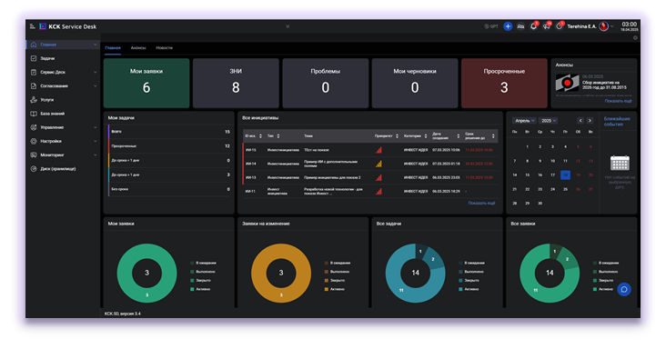Viewport: 666px width, 349px height.
Task: Select April 18 in the calendar
Action: [x=565, y=174]
